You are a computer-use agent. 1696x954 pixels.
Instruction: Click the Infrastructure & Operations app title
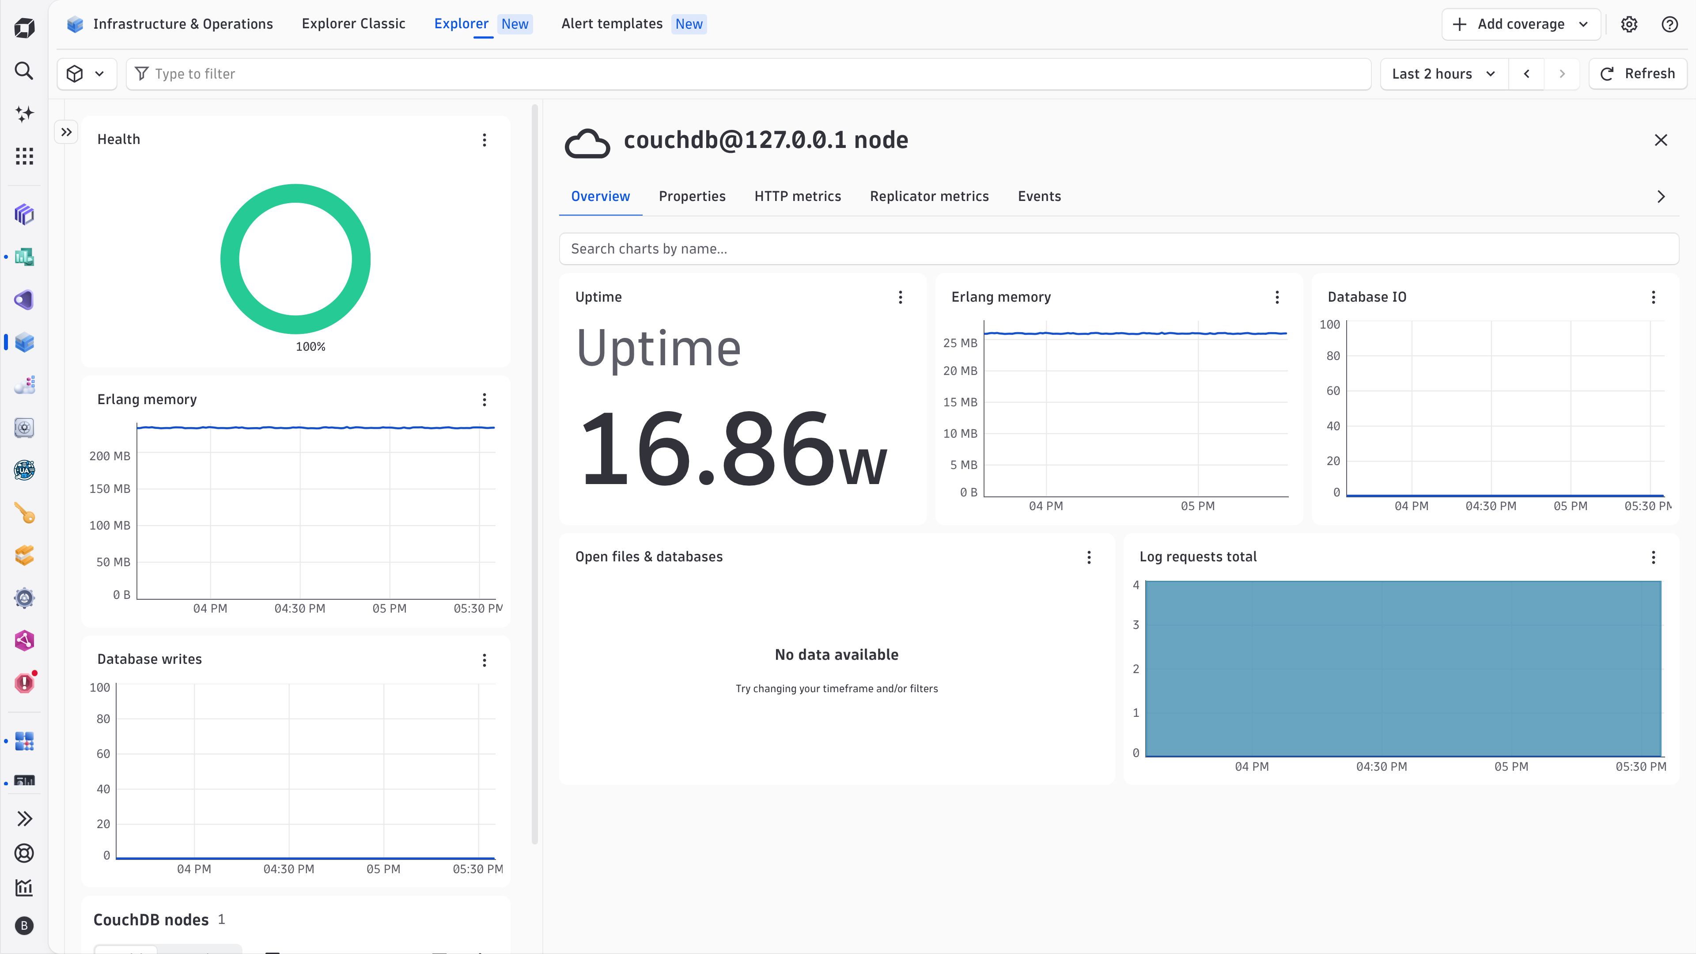(x=182, y=24)
